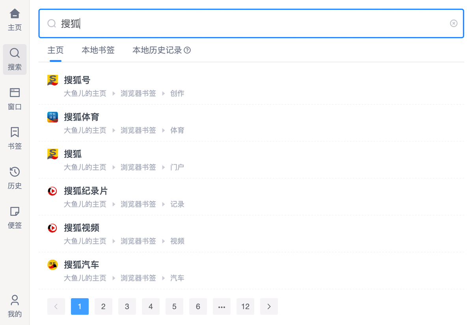Click the 创作 folder in 搜狐号 path
The width and height of the screenshot is (473, 325).
[177, 93]
